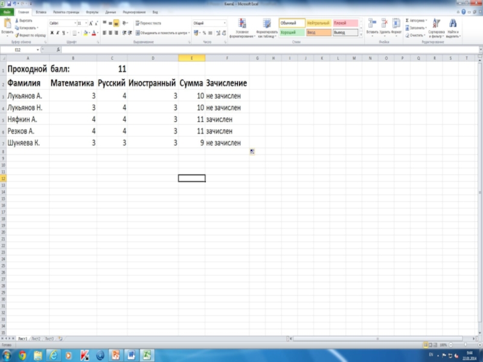Open Sort and Filter (Сортировка и фильтр)

tap(437, 28)
